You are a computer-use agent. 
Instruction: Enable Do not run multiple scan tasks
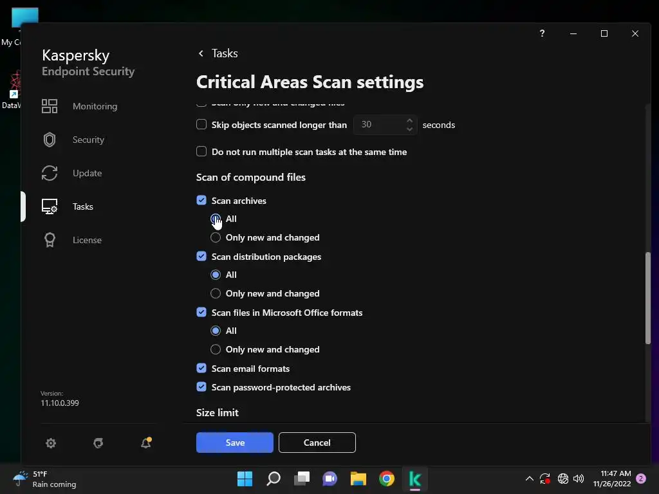pos(201,151)
